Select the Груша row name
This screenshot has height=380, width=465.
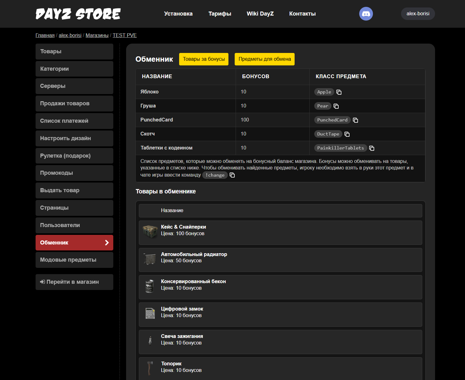pos(148,106)
